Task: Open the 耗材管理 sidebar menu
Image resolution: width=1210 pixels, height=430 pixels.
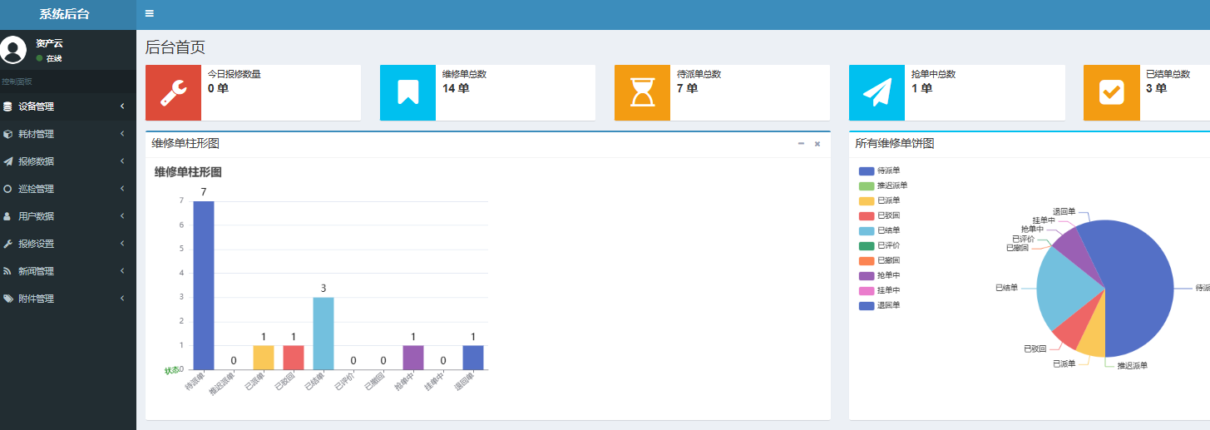Action: [x=68, y=134]
